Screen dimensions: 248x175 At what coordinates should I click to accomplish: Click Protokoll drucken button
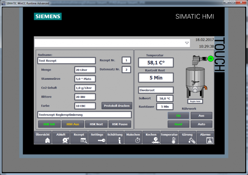pos(117,106)
